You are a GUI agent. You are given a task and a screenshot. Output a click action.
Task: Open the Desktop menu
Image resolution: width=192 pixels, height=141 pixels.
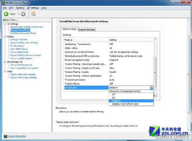pyautogui.click(x=20, y=8)
